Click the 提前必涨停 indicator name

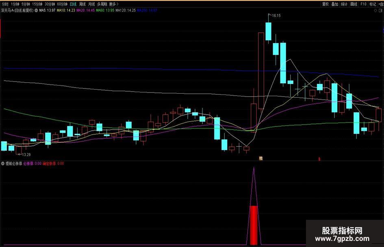point(14,163)
